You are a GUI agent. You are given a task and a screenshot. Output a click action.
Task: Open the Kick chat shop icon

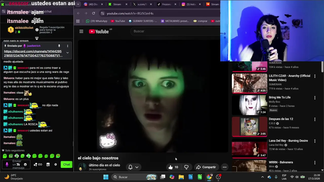coord(48,165)
